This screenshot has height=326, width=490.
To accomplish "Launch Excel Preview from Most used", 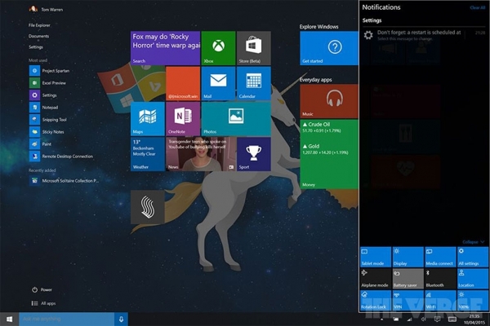I will pos(48,83).
